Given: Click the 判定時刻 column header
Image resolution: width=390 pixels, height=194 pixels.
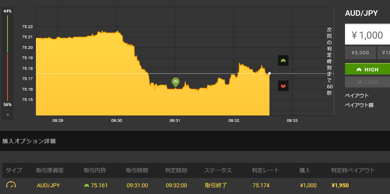Looking at the screenshot, I should pyautogui.click(x=176, y=170).
